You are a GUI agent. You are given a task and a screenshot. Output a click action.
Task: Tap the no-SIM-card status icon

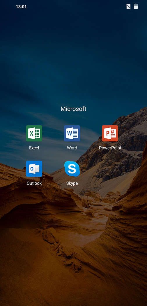(128, 7)
